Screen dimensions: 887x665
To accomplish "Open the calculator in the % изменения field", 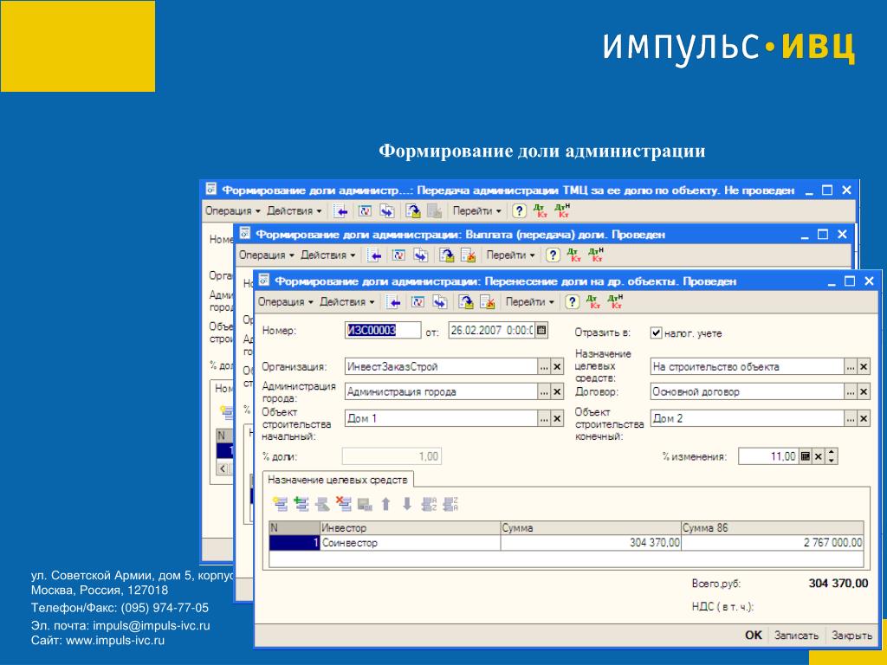I will coord(806,456).
